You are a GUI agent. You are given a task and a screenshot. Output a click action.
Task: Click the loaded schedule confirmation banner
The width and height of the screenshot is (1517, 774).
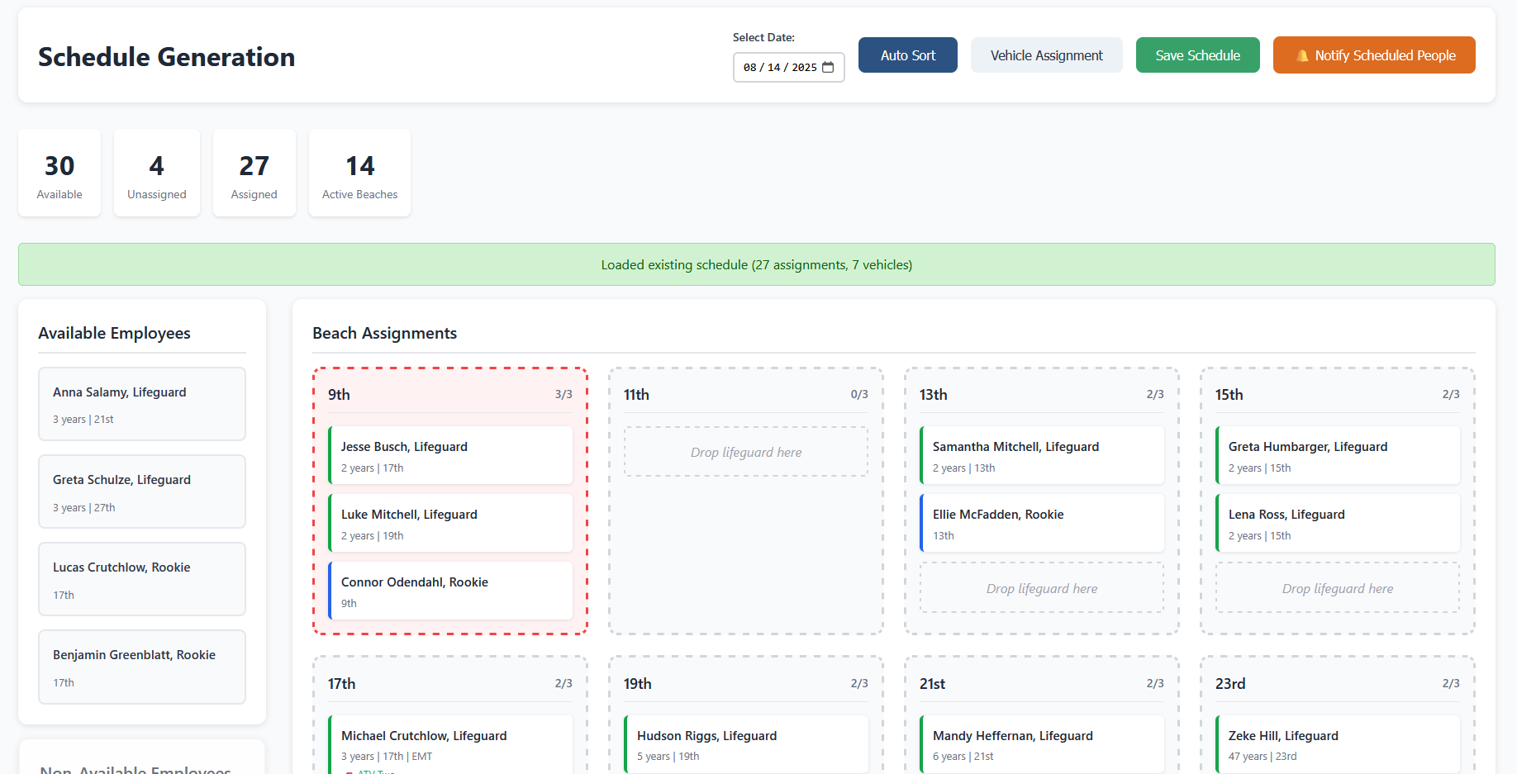757,264
